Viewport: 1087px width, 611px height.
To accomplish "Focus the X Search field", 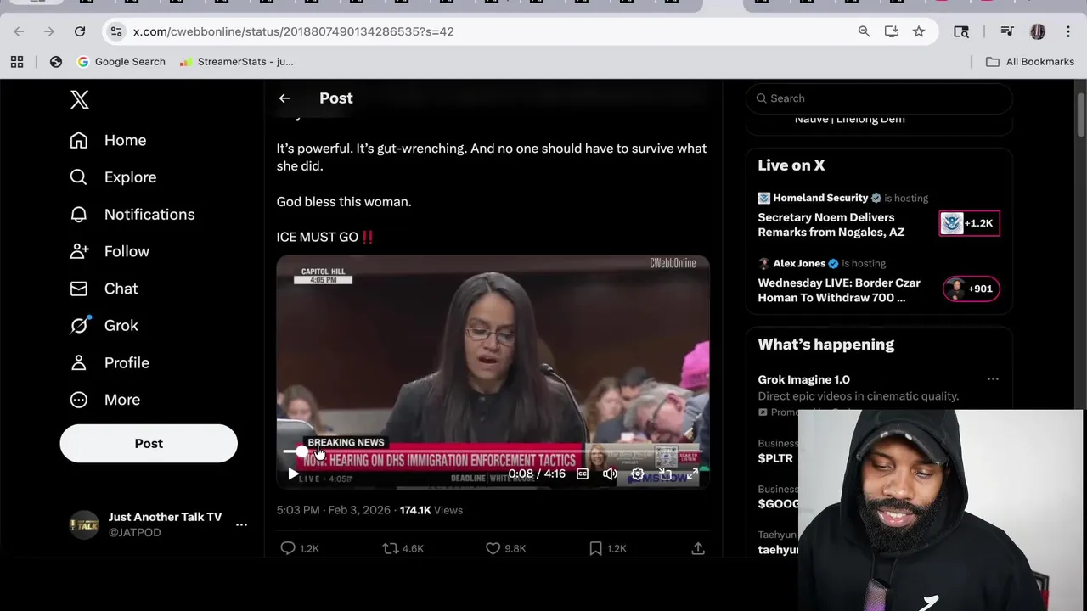I will 879,98.
